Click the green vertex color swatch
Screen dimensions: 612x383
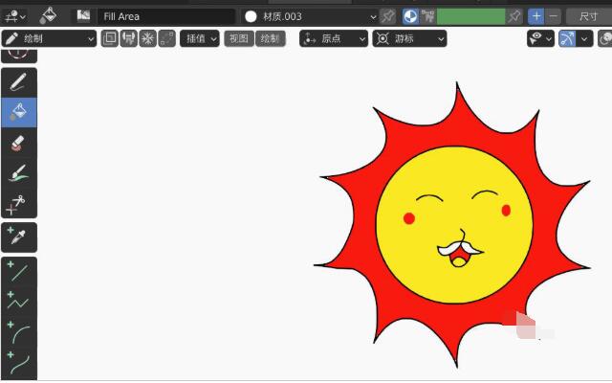point(470,16)
